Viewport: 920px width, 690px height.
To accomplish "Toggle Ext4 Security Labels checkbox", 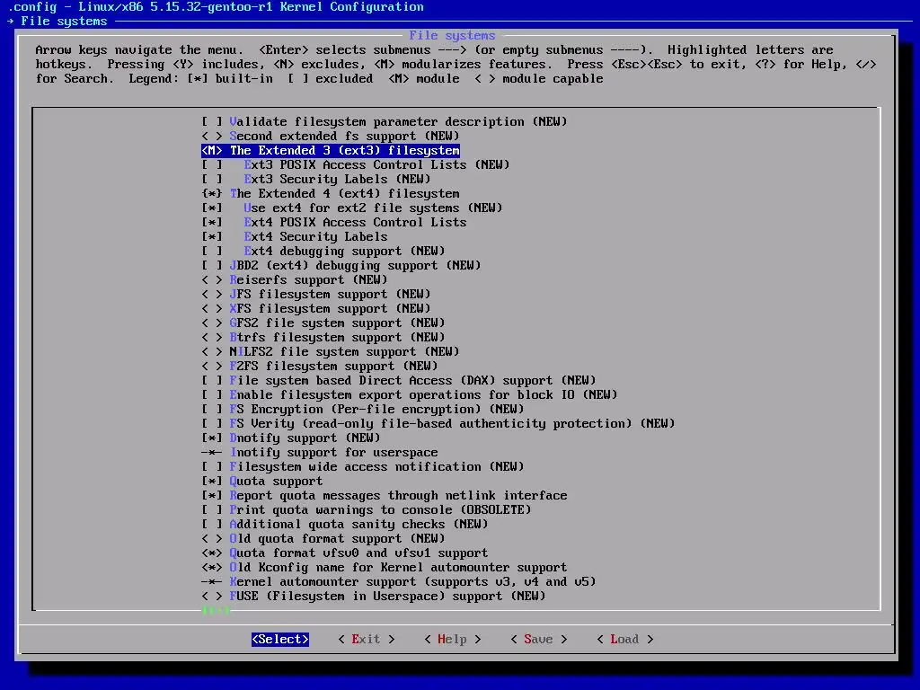I will click(212, 236).
